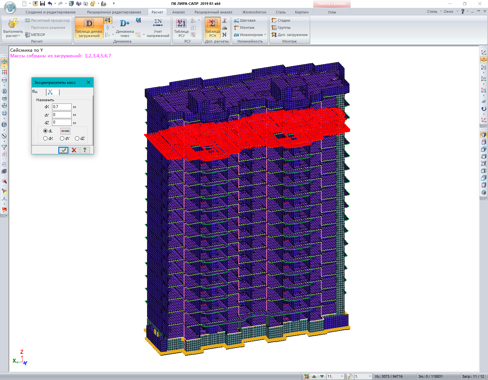Screen dimensions: 488x380
Task: Click the Шаговая Step nonlinearity icon
Action: 245,20
